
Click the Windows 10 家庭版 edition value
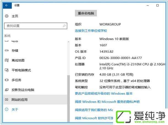click(114, 39)
